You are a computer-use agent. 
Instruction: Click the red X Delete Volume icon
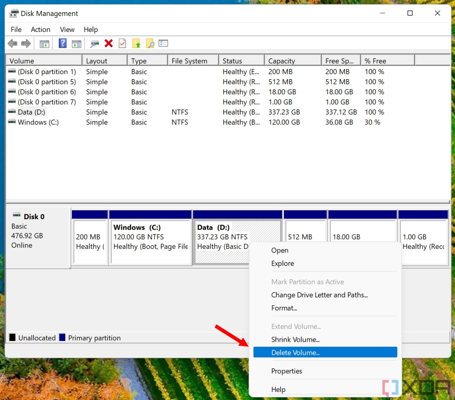(x=109, y=43)
